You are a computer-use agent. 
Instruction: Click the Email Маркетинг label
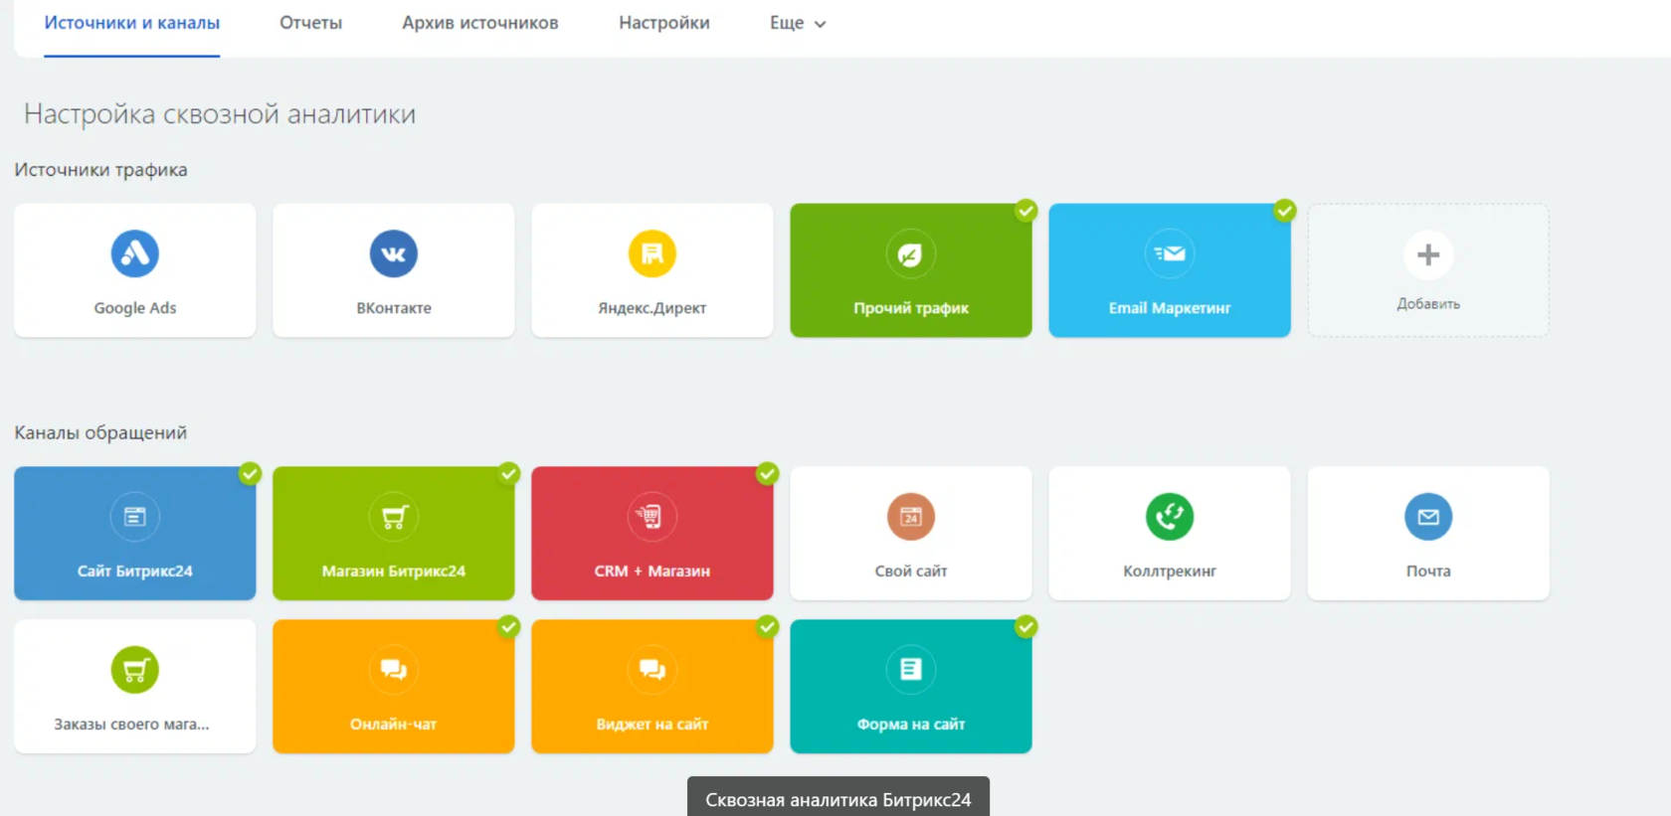pyautogui.click(x=1170, y=308)
